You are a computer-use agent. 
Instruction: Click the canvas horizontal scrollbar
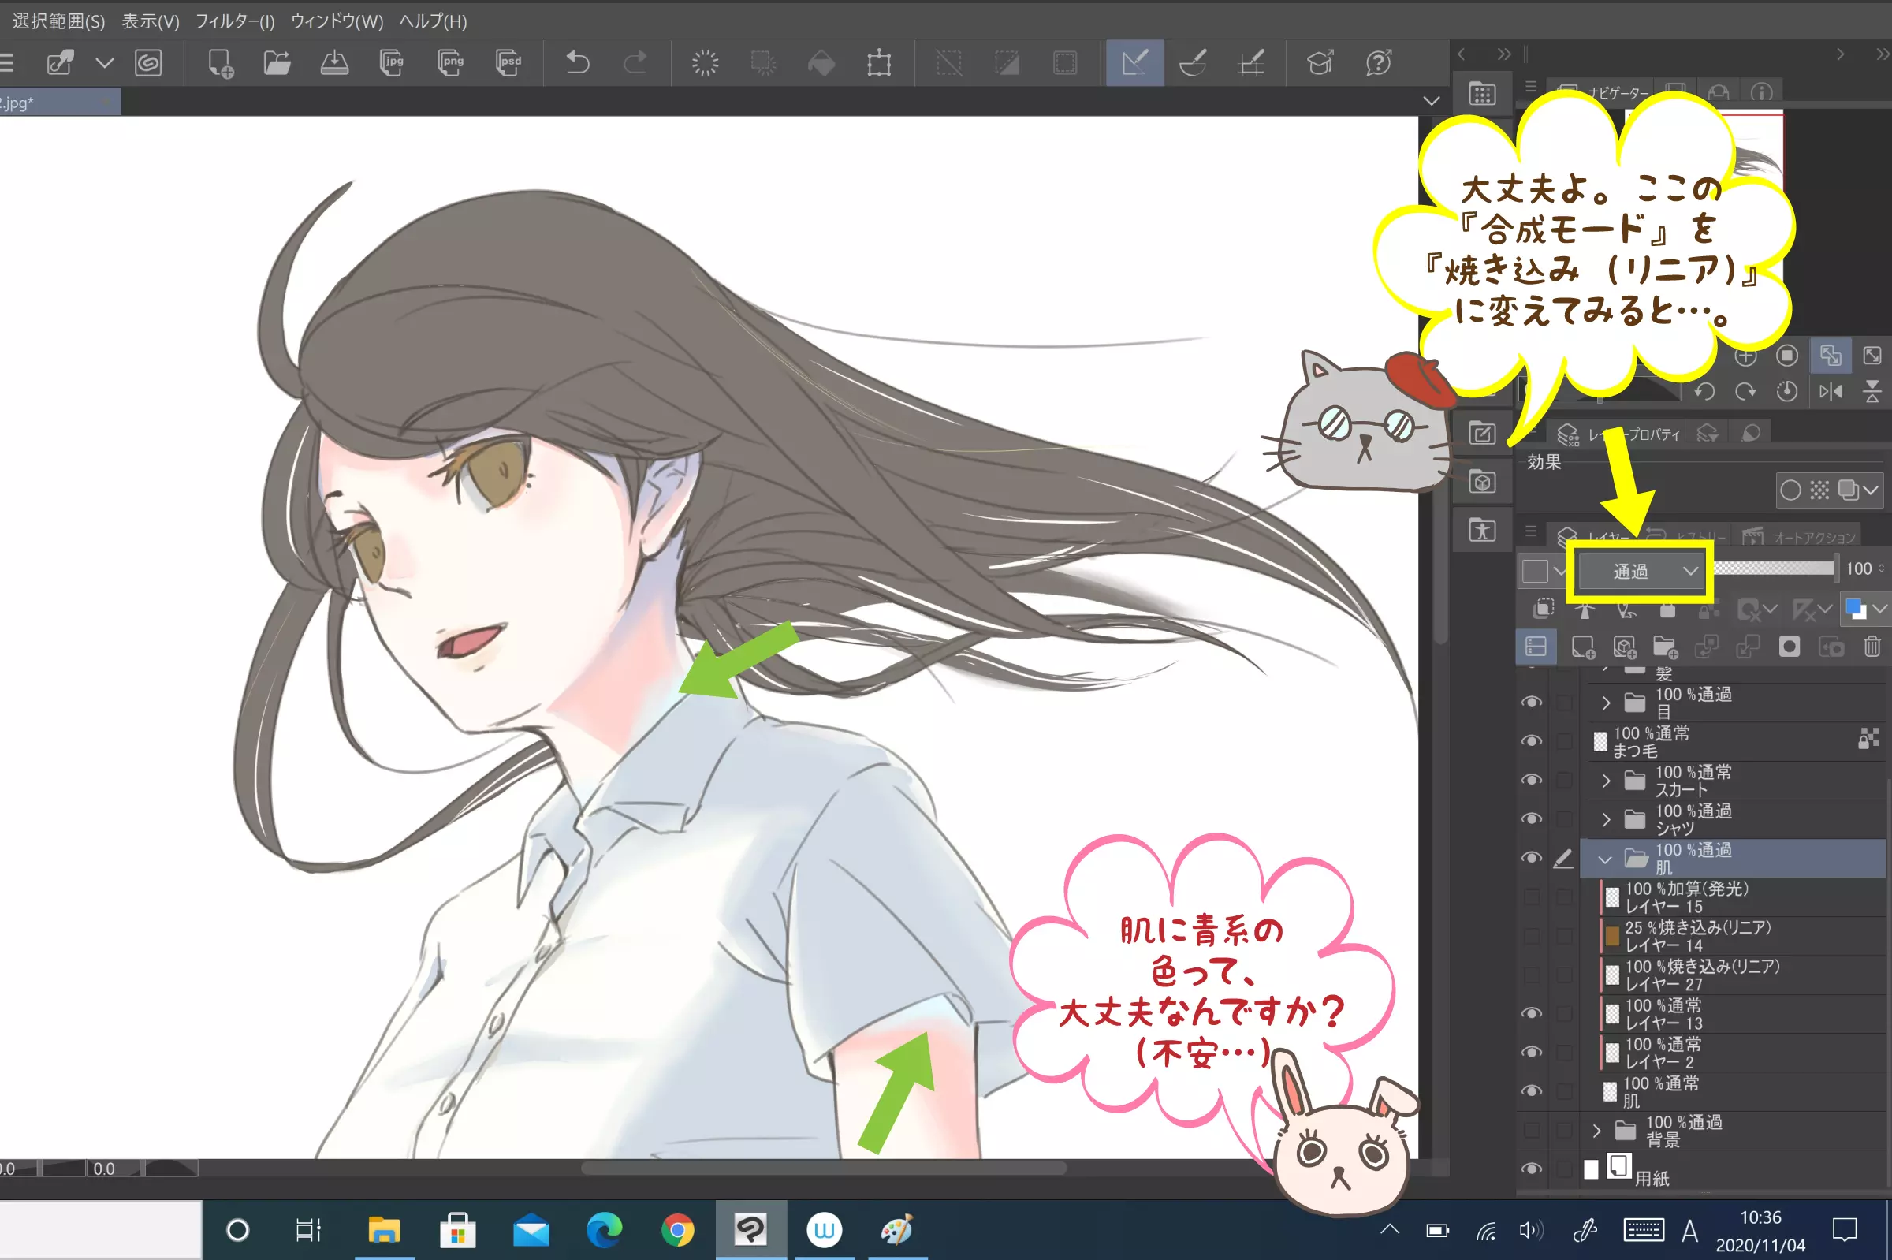(824, 1168)
